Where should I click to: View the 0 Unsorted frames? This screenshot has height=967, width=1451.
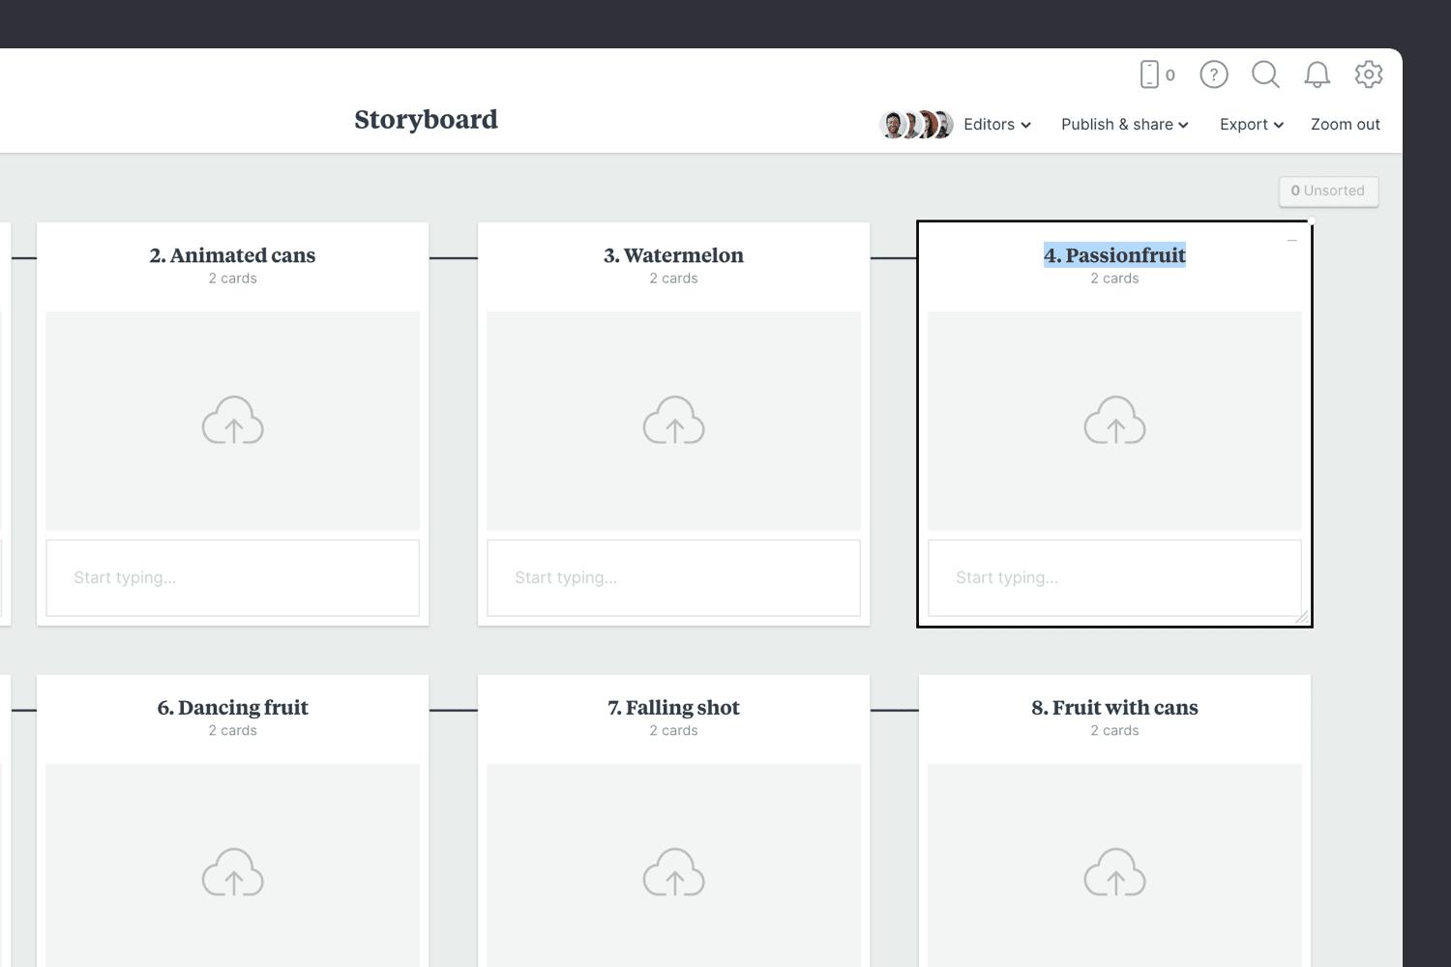click(x=1328, y=190)
